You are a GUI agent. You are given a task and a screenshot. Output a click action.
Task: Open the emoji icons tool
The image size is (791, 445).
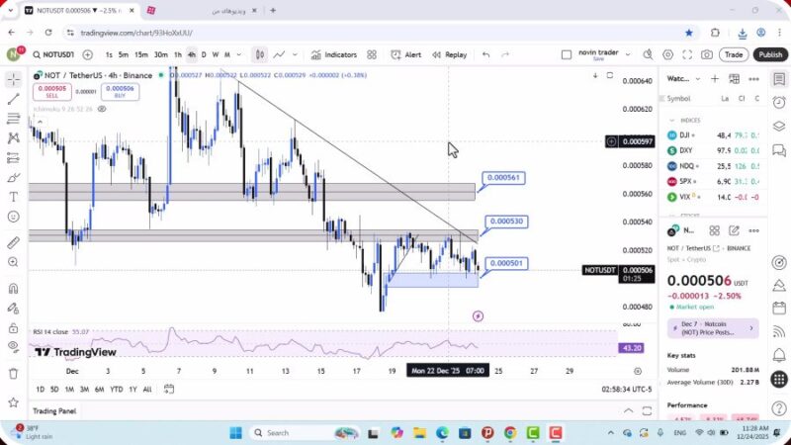[x=14, y=217]
